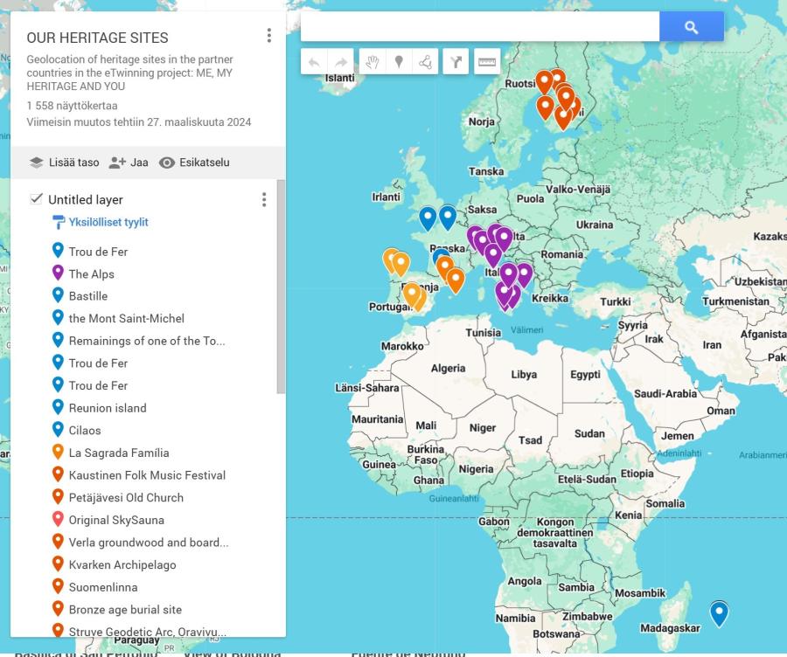Click Jaa to share the map
The height and width of the screenshot is (657, 787).
129,163
